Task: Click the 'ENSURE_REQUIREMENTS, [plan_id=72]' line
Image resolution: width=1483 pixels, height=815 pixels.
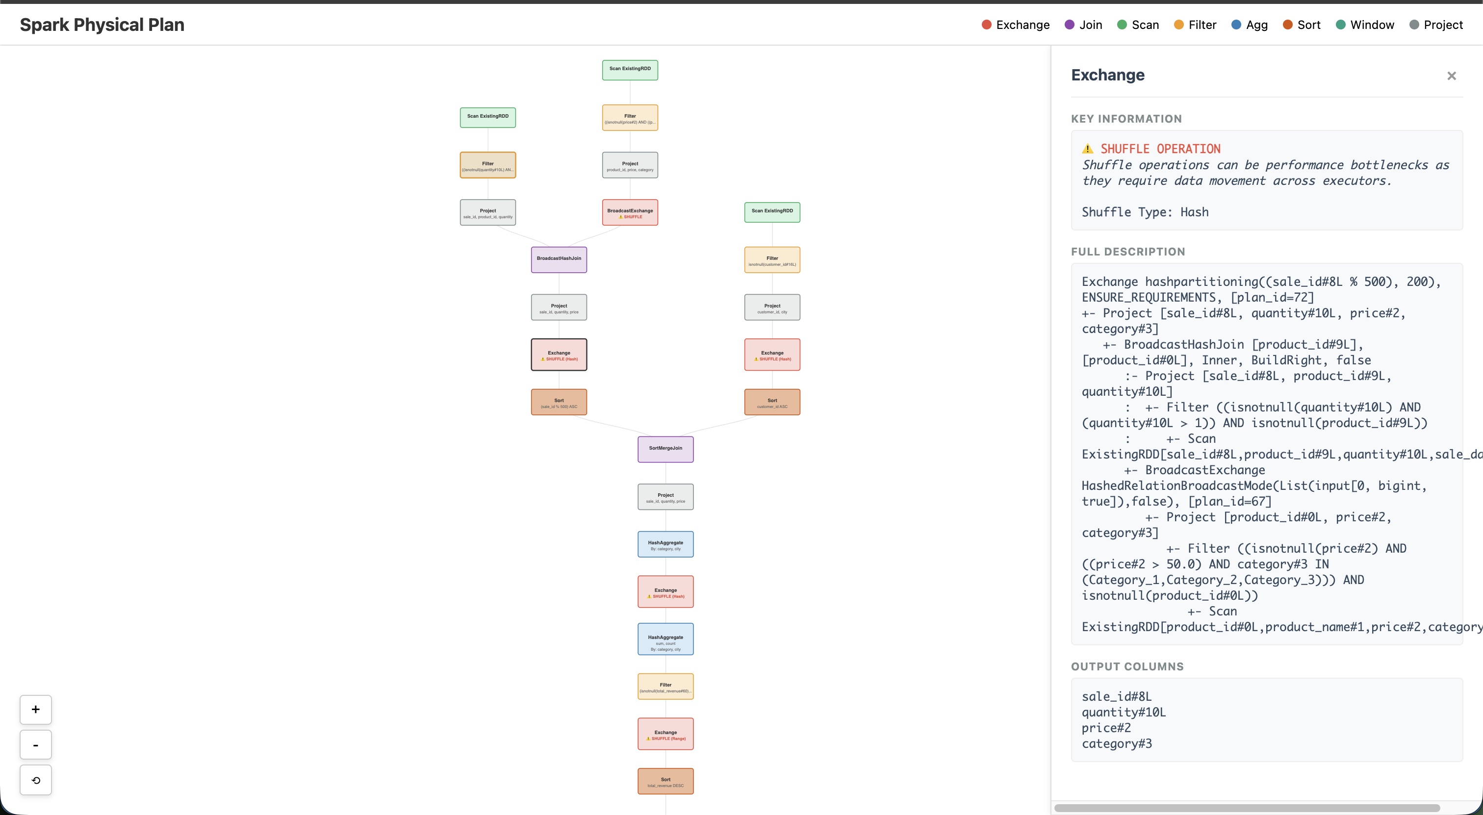Action: click(1198, 298)
